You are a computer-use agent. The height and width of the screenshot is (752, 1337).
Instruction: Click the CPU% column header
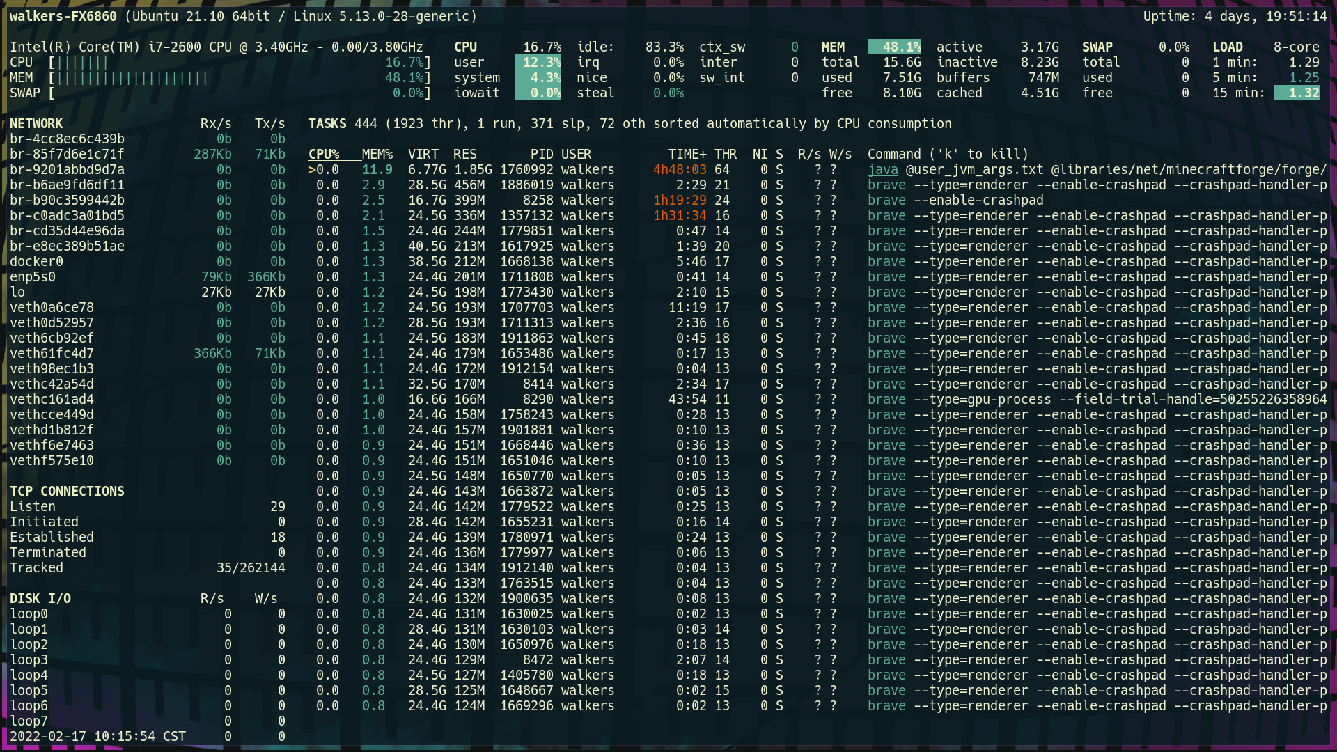tap(324, 155)
